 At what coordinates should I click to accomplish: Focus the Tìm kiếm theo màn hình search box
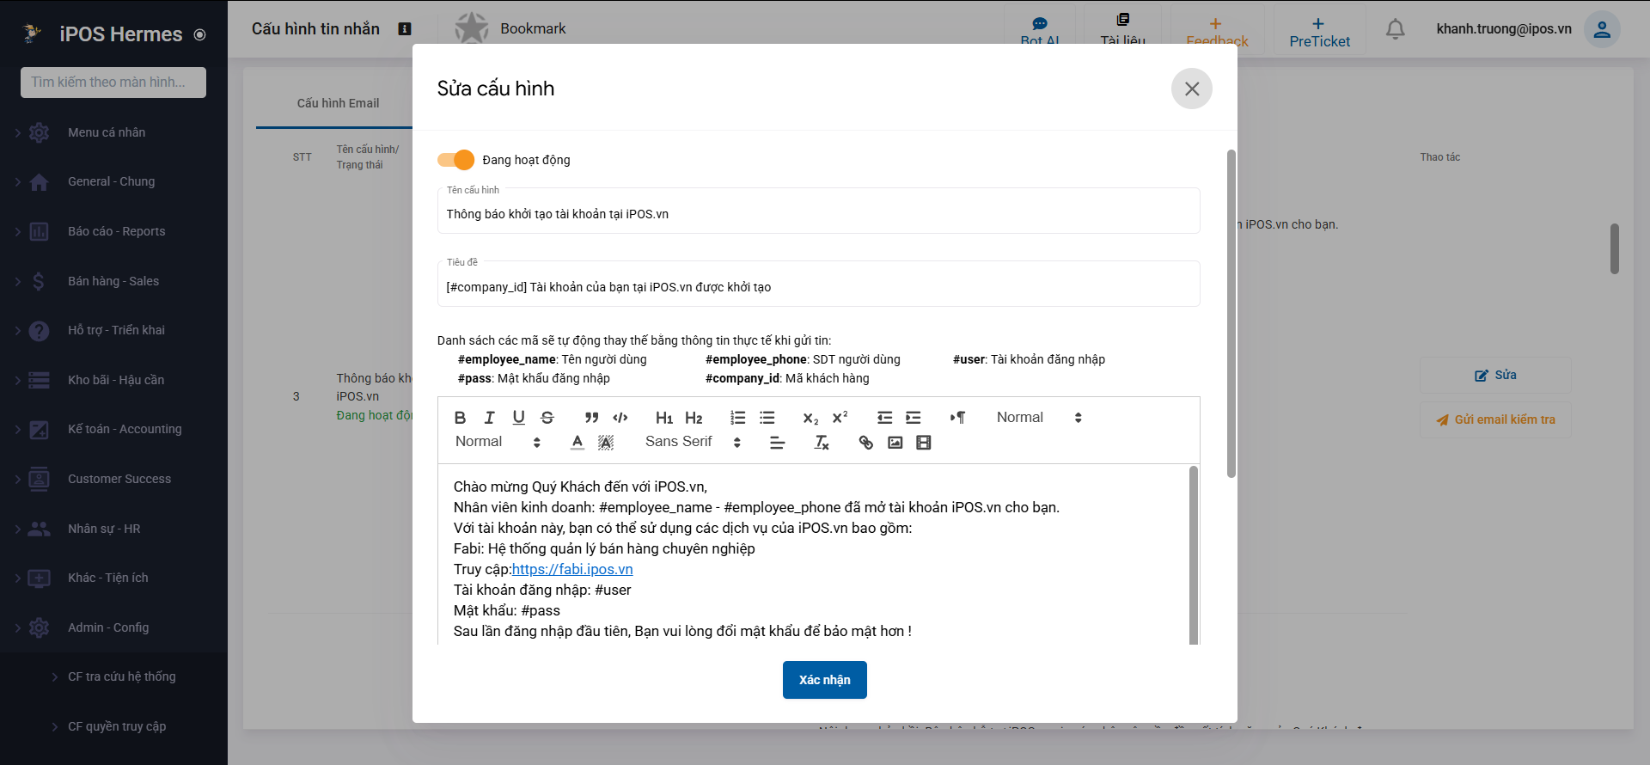(113, 83)
